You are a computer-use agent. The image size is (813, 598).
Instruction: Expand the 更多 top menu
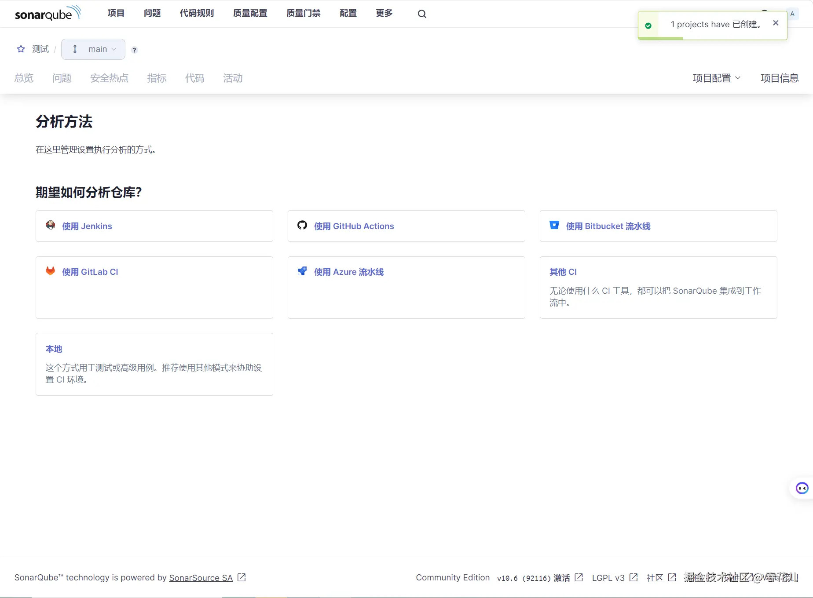[x=385, y=13]
